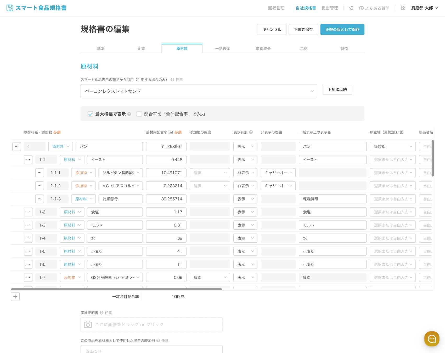Open the 東京都 origin dropdown
The height and width of the screenshot is (353, 445).
click(x=392, y=146)
